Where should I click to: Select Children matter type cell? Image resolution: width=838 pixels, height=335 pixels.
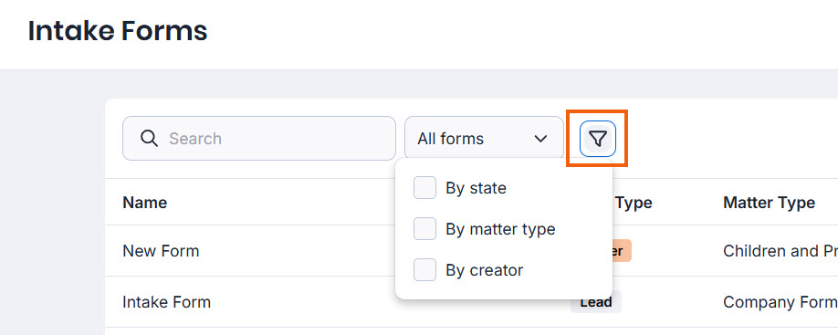(780, 251)
